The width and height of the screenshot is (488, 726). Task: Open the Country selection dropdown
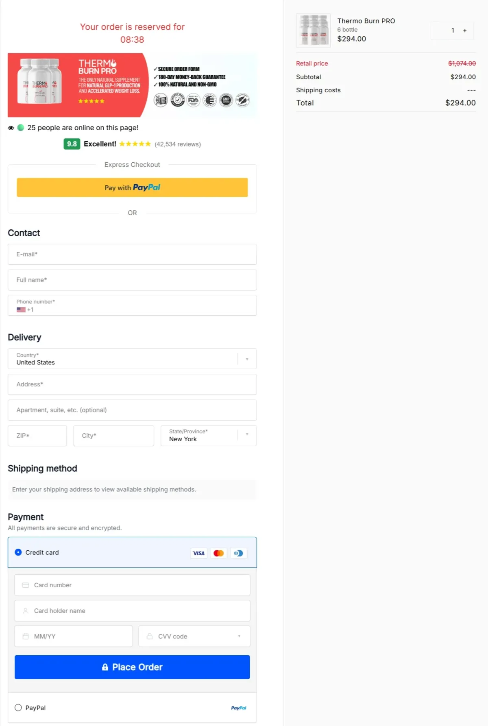click(246, 359)
